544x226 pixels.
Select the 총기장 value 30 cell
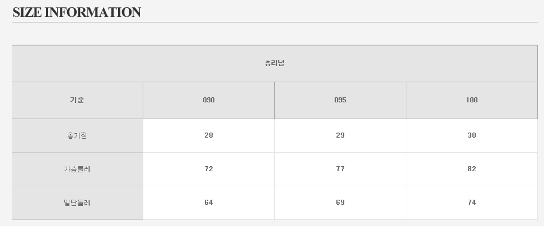[472, 135]
